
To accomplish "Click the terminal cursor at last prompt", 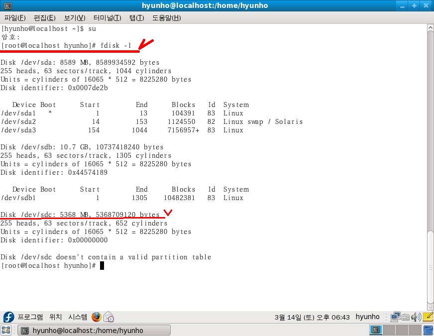I will 102,266.
